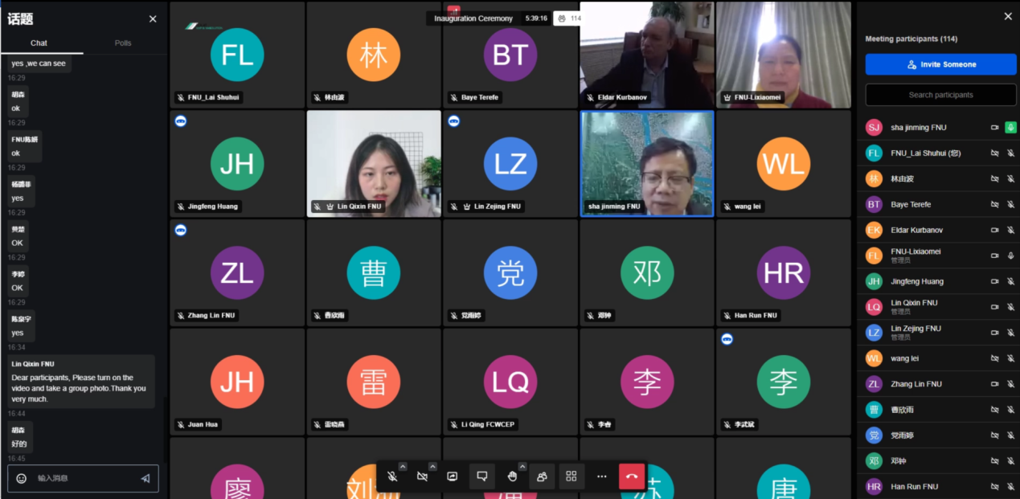Image resolution: width=1020 pixels, height=499 pixels.
Task: Select Eldar Kurbanov's video tile
Action: click(647, 55)
